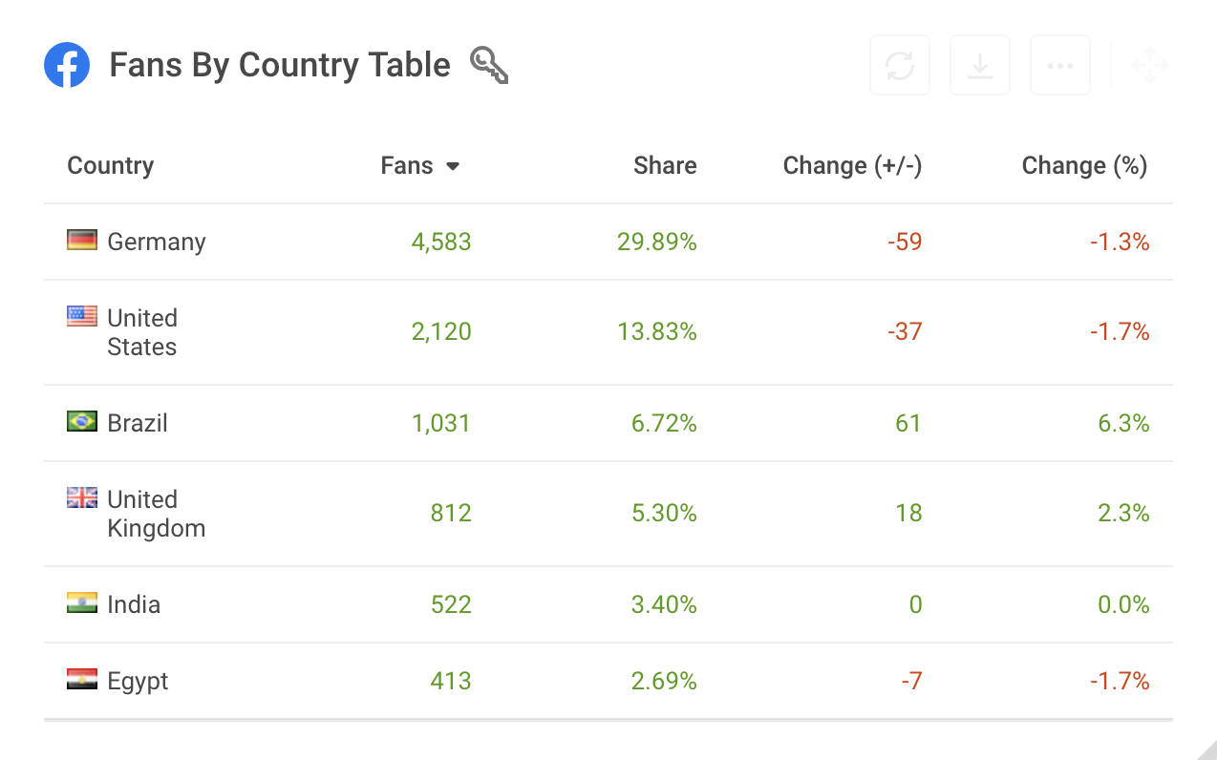Sort by Change (+/-) column header
Image resolution: width=1217 pixels, height=760 pixels.
click(852, 165)
